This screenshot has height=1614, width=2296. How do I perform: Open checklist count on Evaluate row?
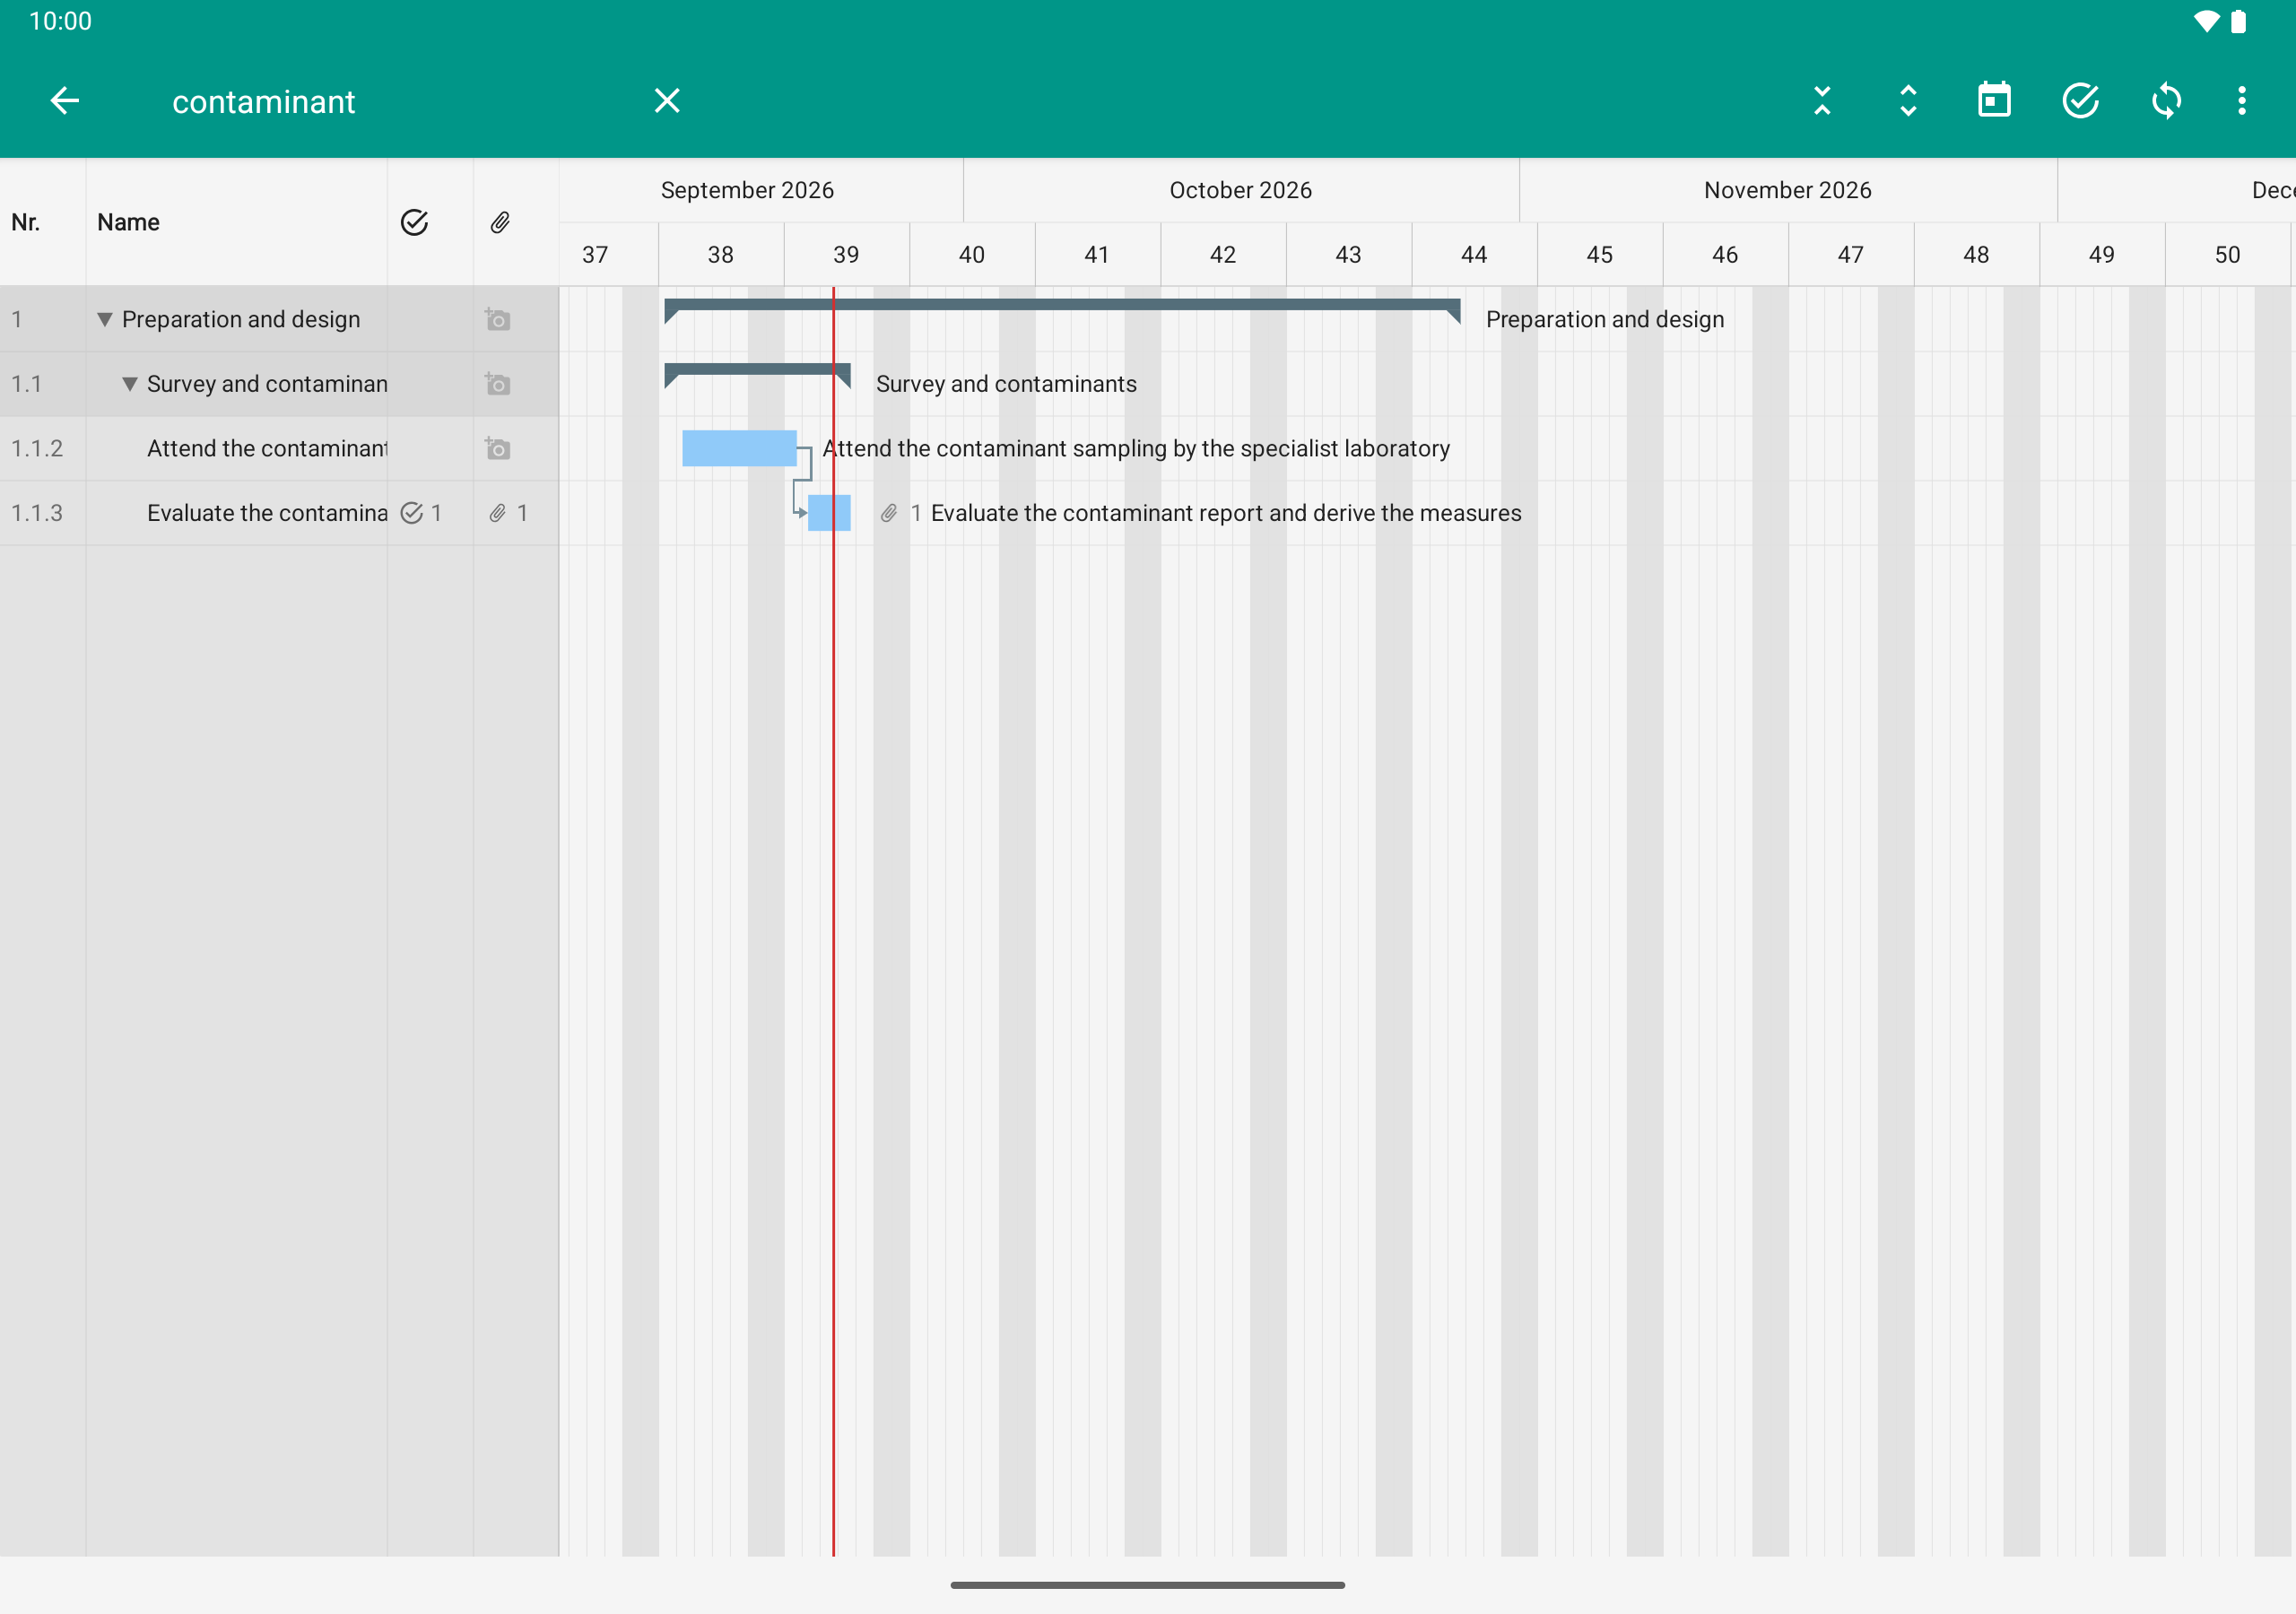tap(421, 513)
